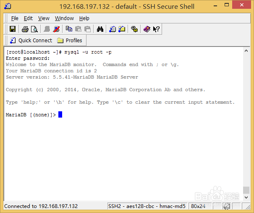Click the What's This help pointer icon
This screenshot has height=213, width=254.
click(x=156, y=29)
